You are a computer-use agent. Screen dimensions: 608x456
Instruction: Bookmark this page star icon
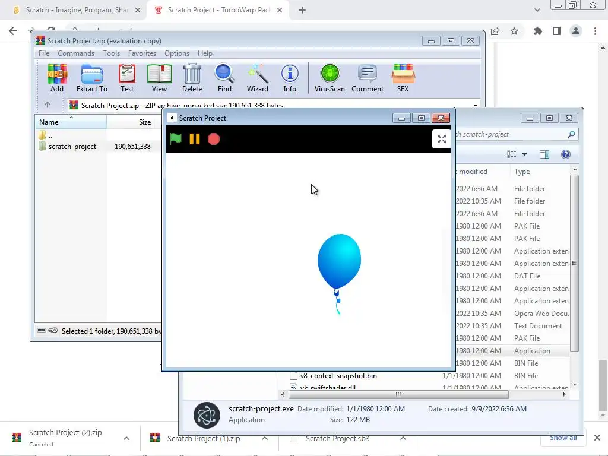[514, 31]
